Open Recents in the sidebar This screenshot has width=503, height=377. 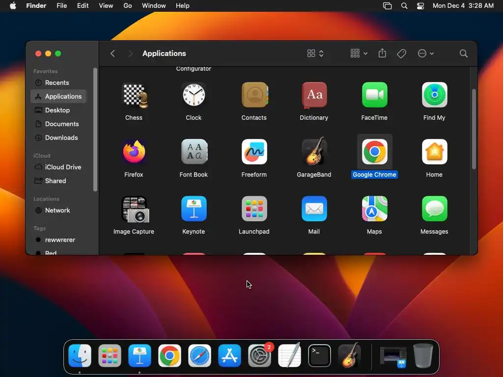tap(58, 82)
